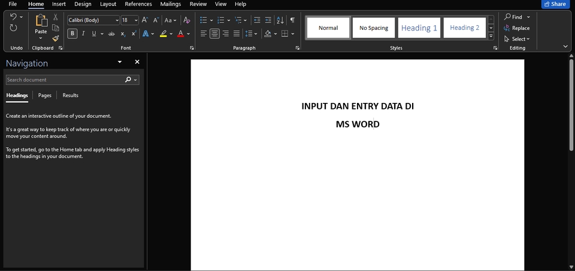Open the File menu
Image resolution: width=575 pixels, height=271 pixels.
(x=13, y=4)
